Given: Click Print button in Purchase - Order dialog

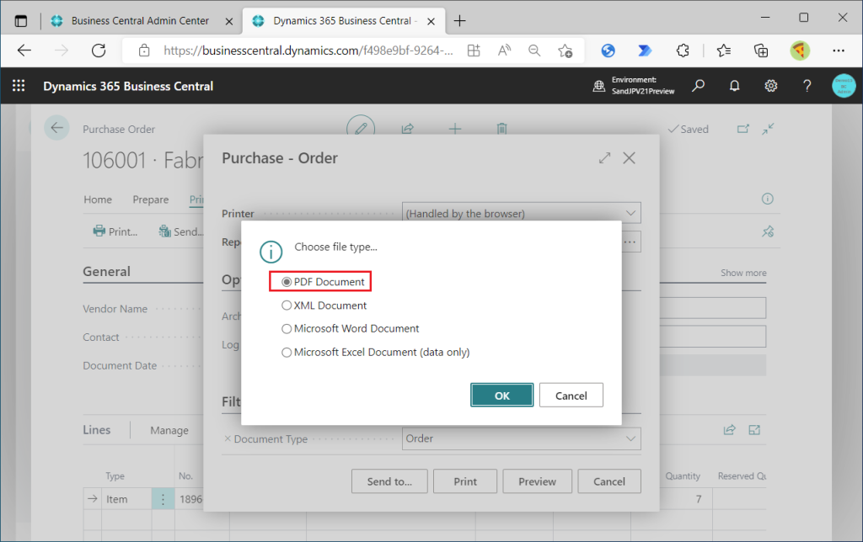Looking at the screenshot, I should [x=465, y=481].
